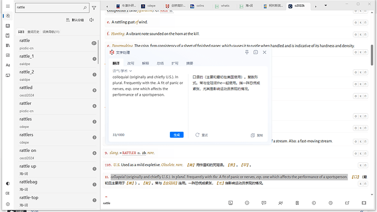Viewport: 377px width, 212px height.
Task: Open the tab list dropdown arrow
Action: pos(326,5)
